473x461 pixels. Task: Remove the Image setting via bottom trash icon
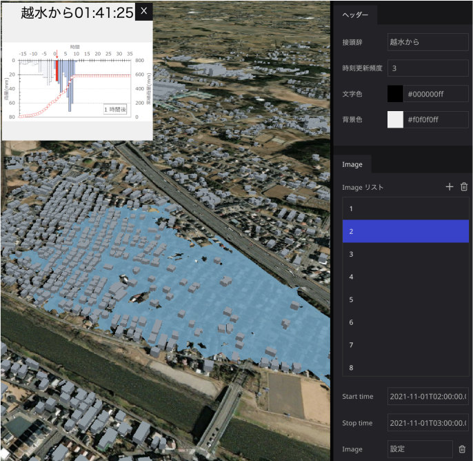coord(462,449)
